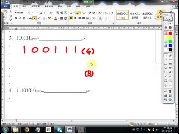Open green contextual tools tab
This screenshot has height=134, width=179.
click(x=88, y=2)
